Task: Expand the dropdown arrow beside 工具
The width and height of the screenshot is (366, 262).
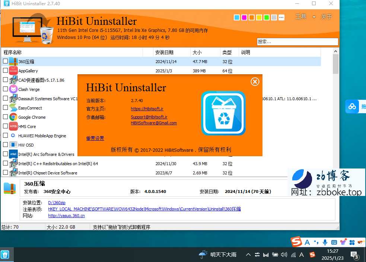Action: click(x=314, y=17)
